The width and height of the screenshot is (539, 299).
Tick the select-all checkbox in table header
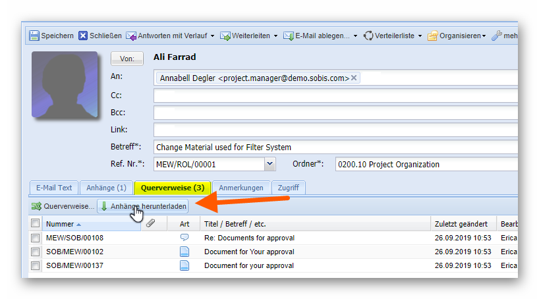coord(35,224)
